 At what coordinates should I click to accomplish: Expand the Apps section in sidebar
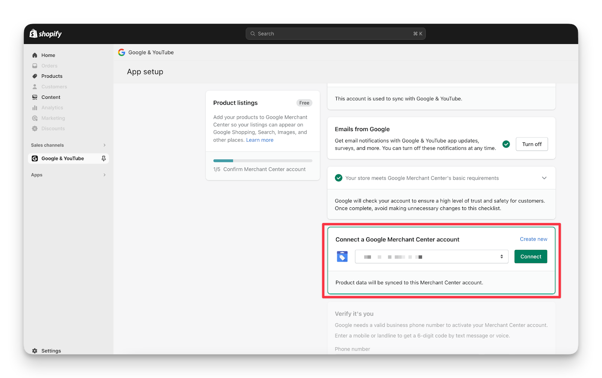coord(104,175)
